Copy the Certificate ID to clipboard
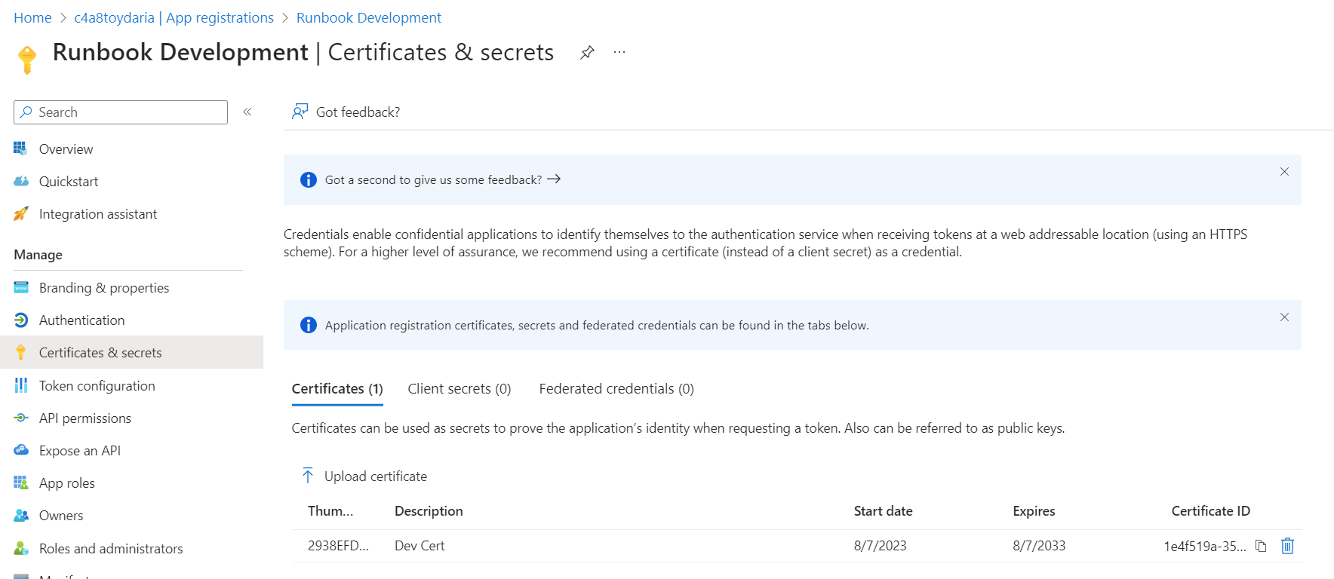 point(1261,546)
